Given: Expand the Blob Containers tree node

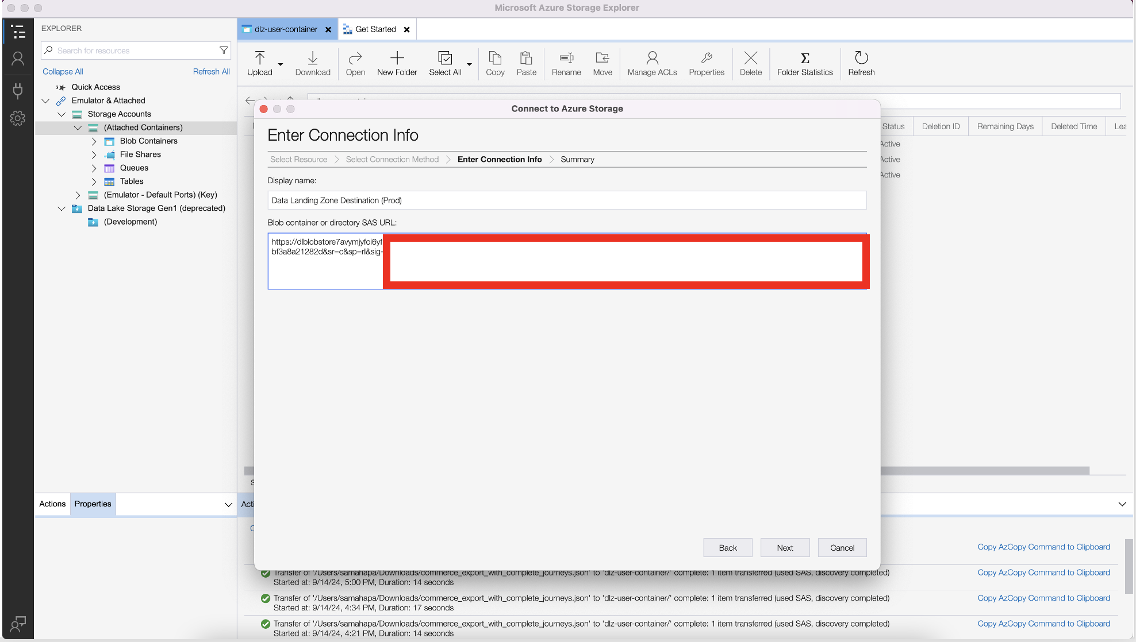Looking at the screenshot, I should [x=94, y=141].
